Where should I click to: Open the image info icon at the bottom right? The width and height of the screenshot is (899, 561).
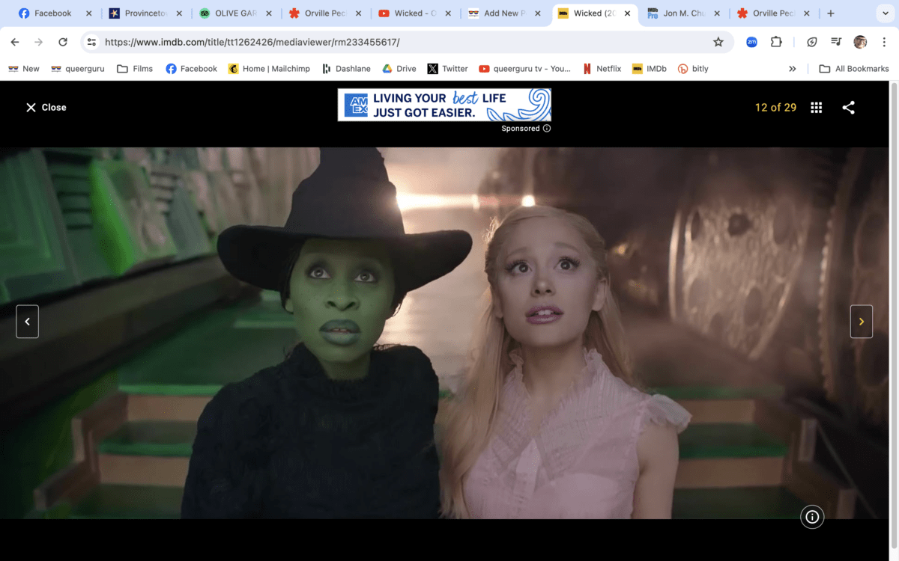[812, 517]
